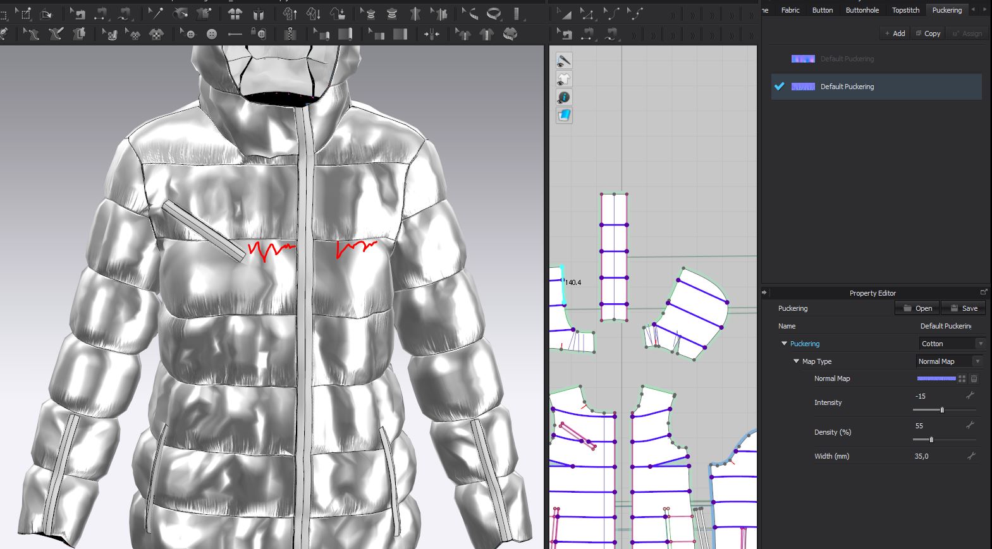Open the Normal Map type dropdown
The image size is (992, 549).
click(x=949, y=361)
